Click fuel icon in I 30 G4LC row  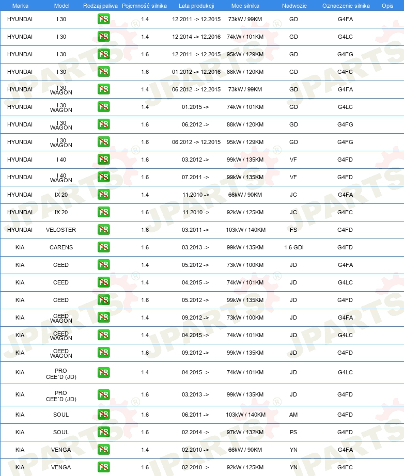(103, 37)
